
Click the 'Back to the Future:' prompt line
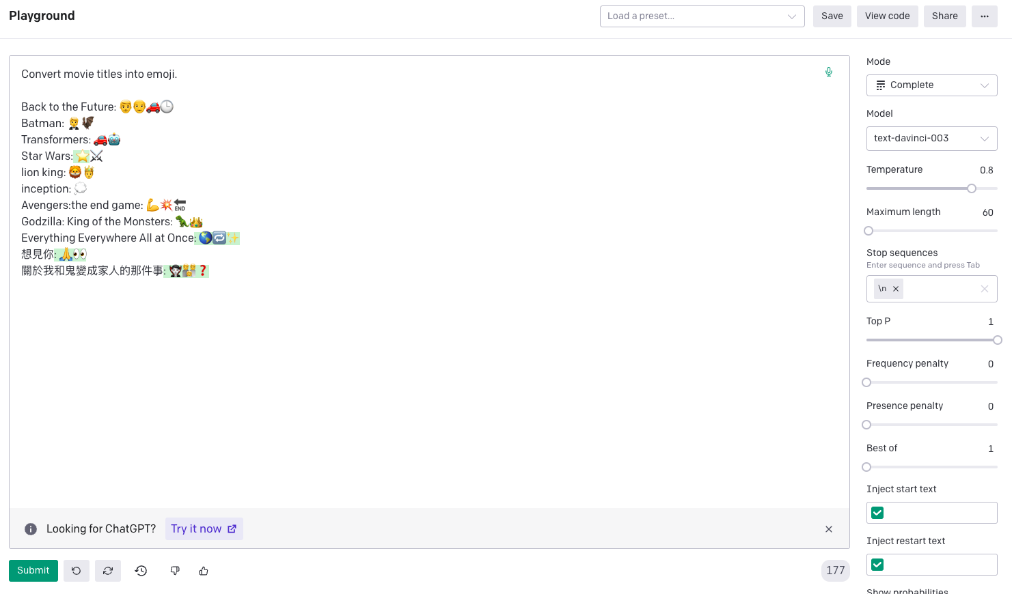tap(97, 107)
